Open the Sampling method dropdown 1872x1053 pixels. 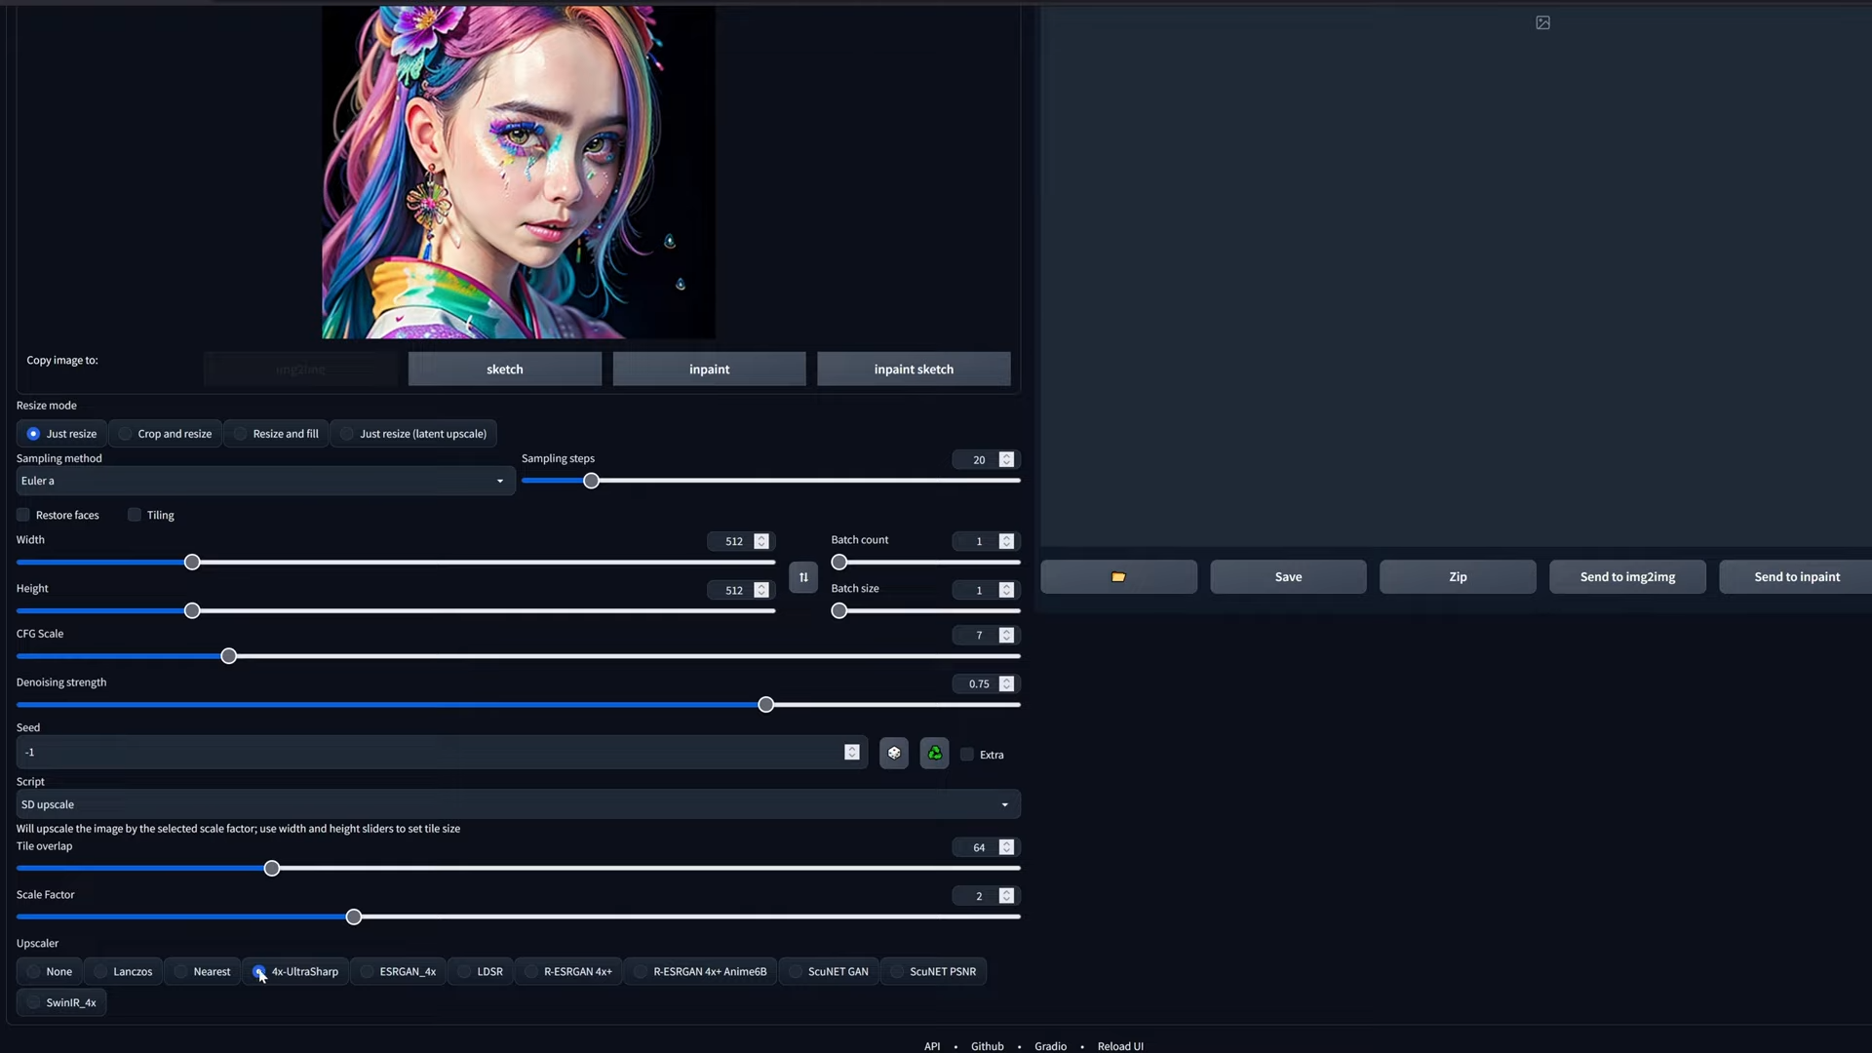pos(263,481)
